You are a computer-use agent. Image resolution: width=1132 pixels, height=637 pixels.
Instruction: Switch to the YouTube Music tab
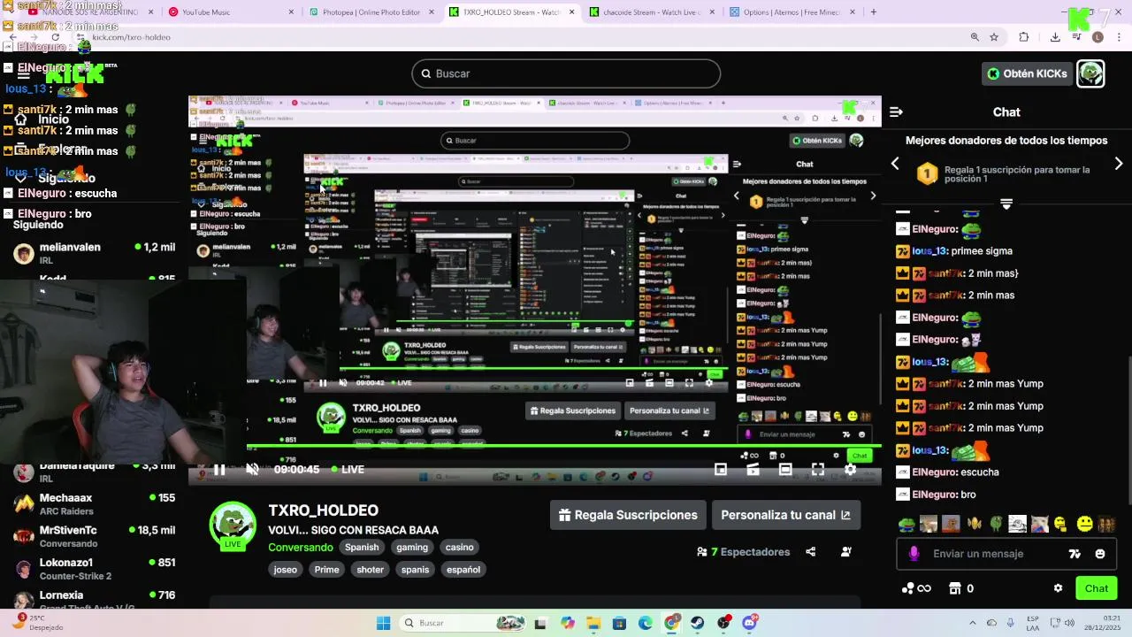point(232,12)
